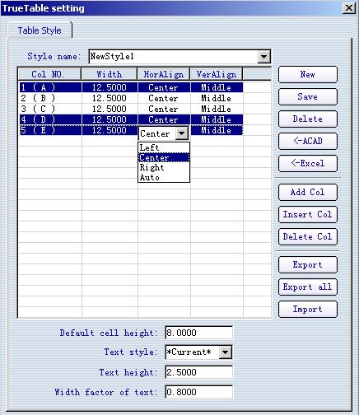Click the Width factor of text field

tap(199, 392)
